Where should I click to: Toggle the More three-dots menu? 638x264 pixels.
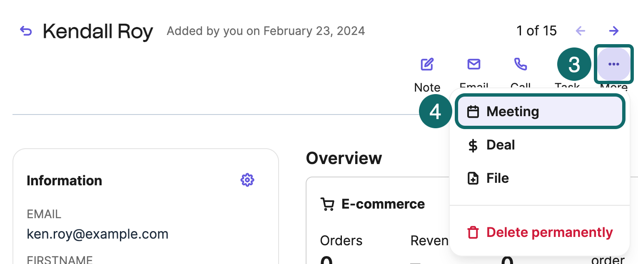click(613, 64)
